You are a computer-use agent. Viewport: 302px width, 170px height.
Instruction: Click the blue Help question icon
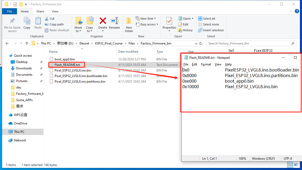297,11
